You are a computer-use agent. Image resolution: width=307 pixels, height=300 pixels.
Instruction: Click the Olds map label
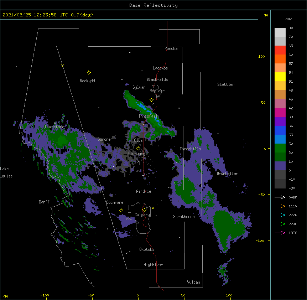[138, 140]
